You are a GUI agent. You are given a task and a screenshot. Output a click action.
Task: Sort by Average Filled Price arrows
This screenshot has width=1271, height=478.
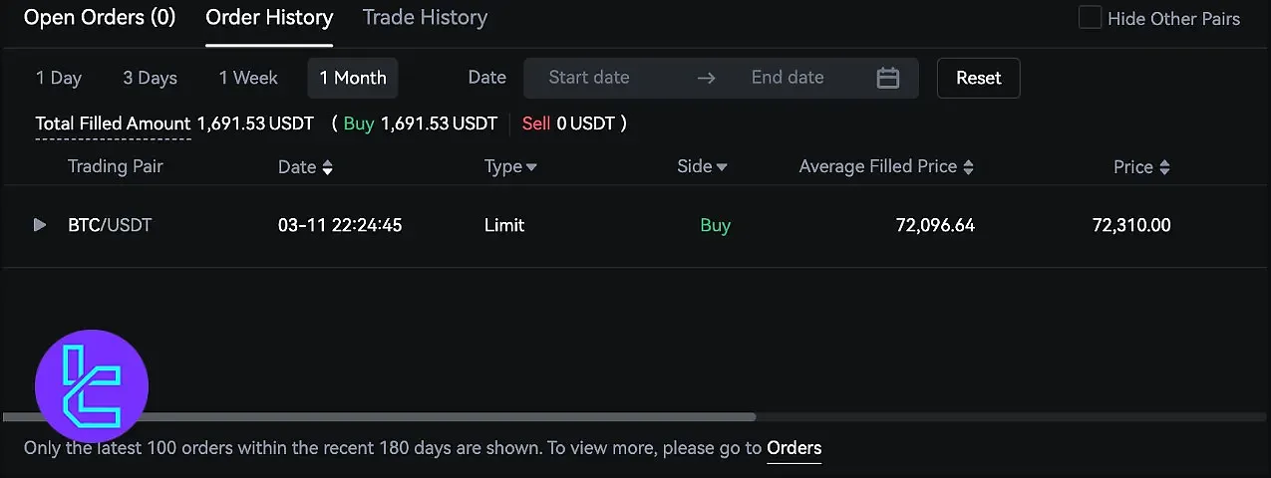tap(968, 168)
